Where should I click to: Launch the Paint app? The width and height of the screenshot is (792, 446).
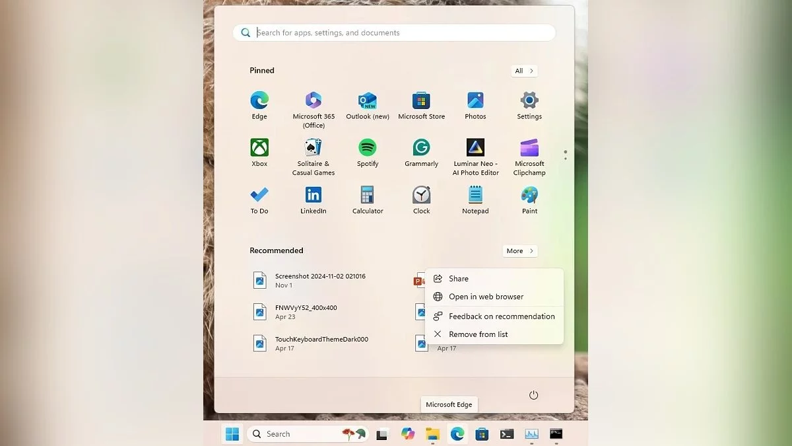(529, 196)
